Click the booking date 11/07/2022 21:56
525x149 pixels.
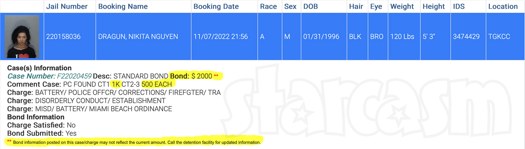click(220, 37)
